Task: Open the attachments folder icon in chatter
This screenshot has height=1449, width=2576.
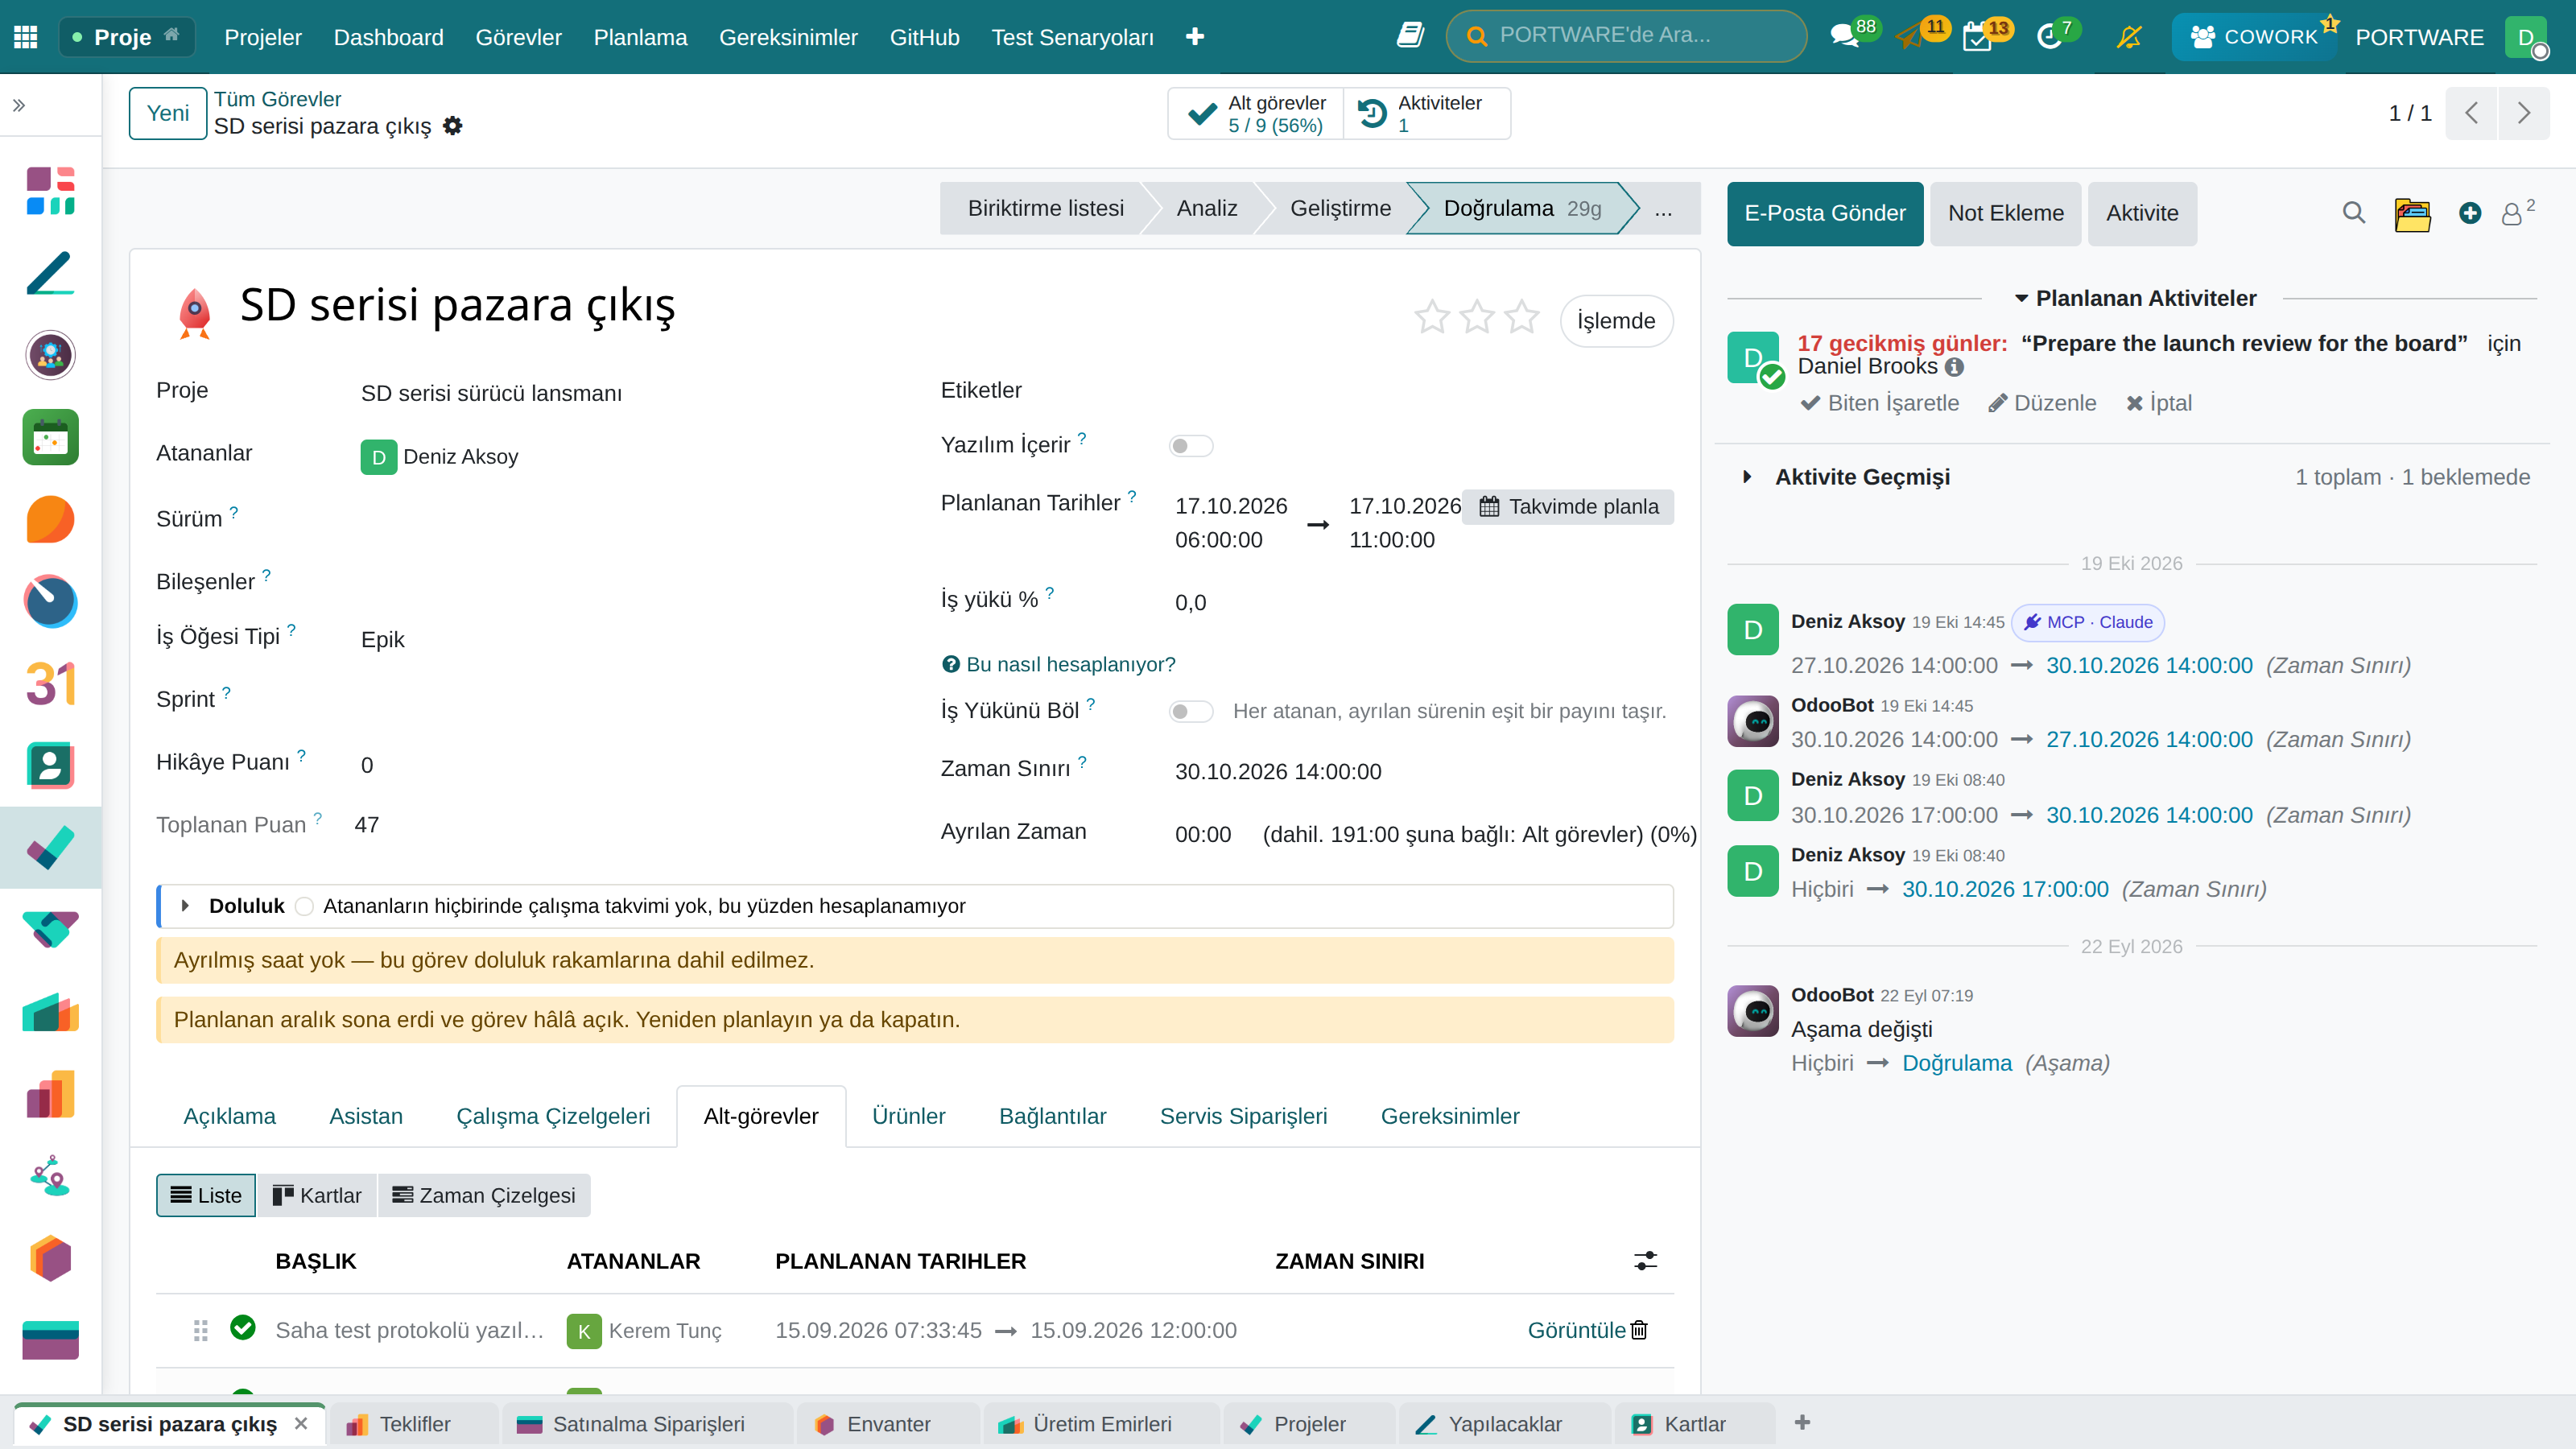Action: click(x=2412, y=213)
